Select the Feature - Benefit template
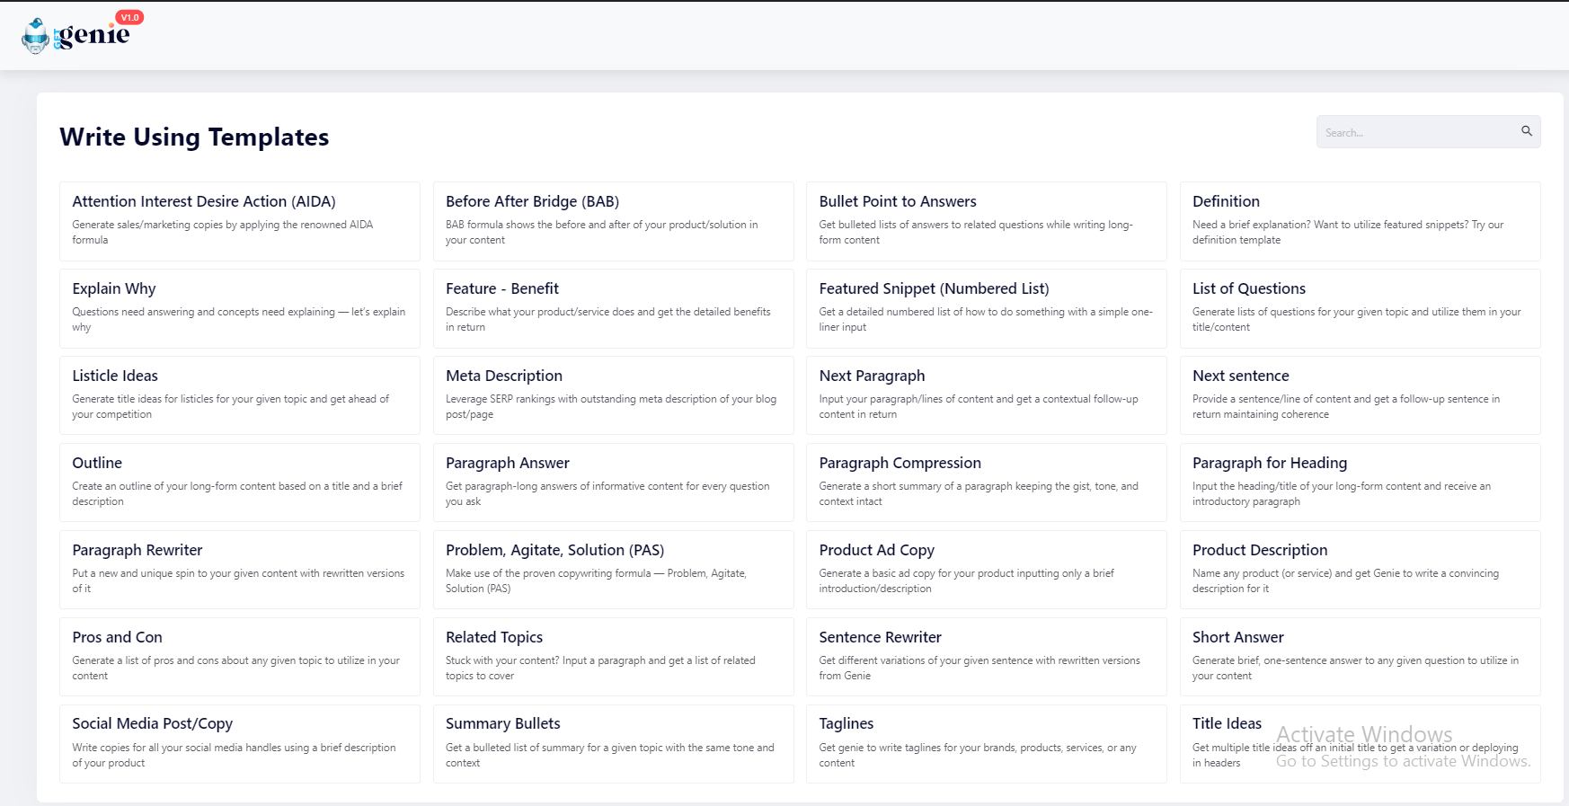This screenshot has width=1569, height=806. [x=613, y=308]
